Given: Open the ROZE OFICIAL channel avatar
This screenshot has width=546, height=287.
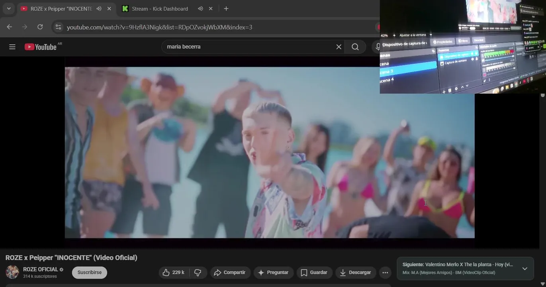Looking at the screenshot, I should pyautogui.click(x=12, y=272).
